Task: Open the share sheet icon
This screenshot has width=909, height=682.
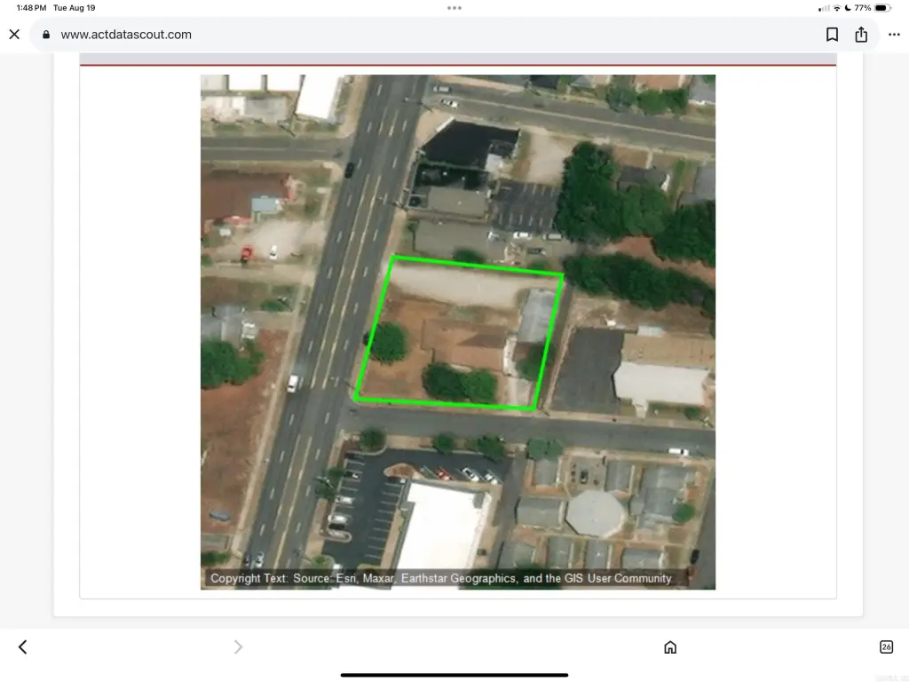Action: [x=861, y=35]
